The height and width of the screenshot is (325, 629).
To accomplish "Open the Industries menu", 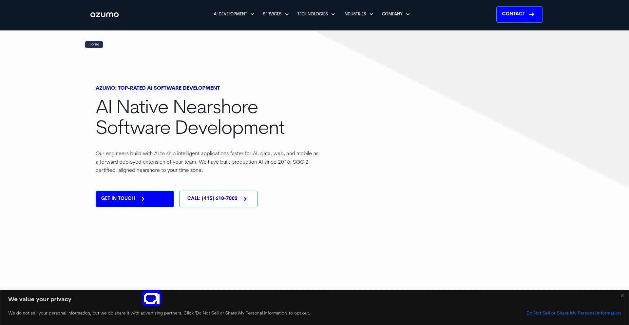I will tap(355, 14).
